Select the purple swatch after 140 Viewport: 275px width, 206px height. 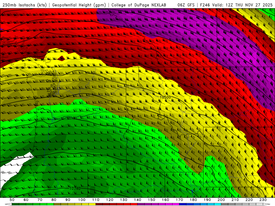click(x=141, y=204)
